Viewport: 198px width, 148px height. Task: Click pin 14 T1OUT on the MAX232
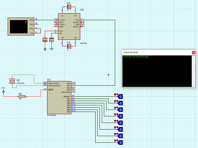click(x=56, y=20)
